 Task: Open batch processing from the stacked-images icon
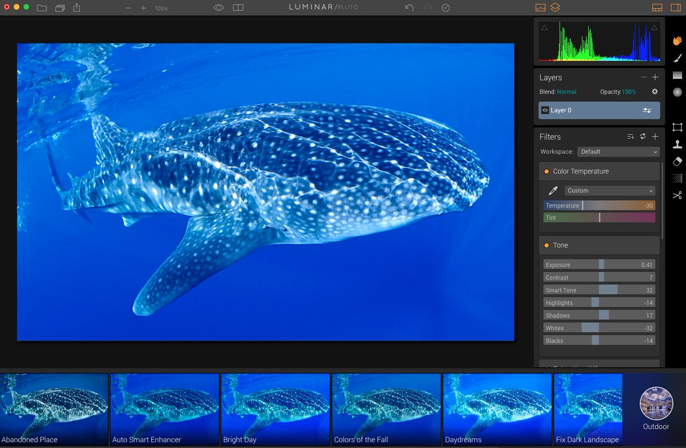click(60, 8)
